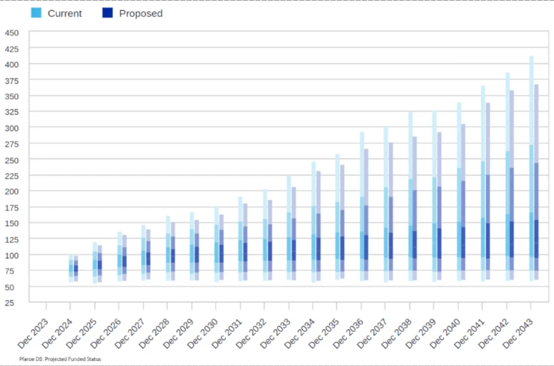Pick the Dec 2024 Current bar
This screenshot has width=554, height=366.
tap(71, 268)
